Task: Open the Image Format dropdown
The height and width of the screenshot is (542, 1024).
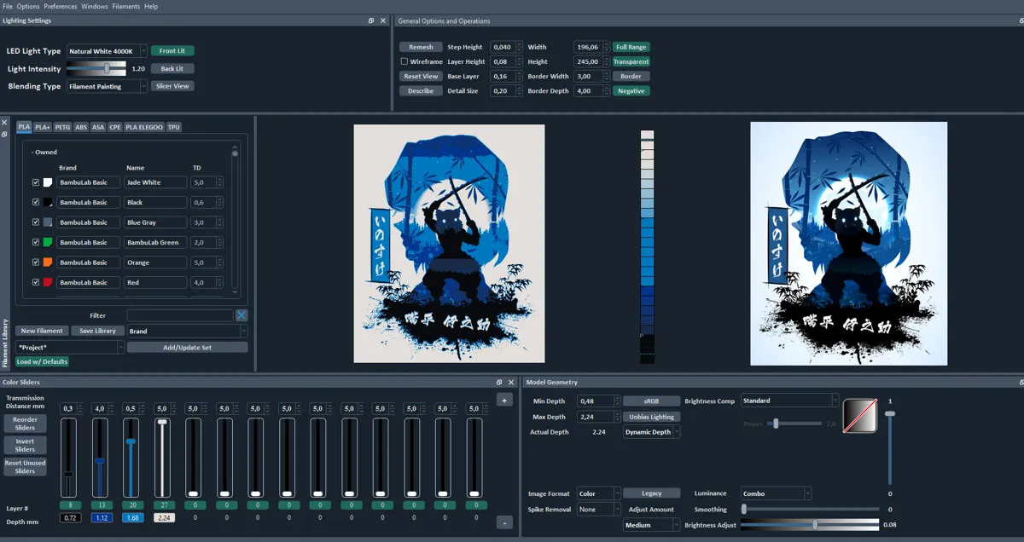Action: pos(599,493)
